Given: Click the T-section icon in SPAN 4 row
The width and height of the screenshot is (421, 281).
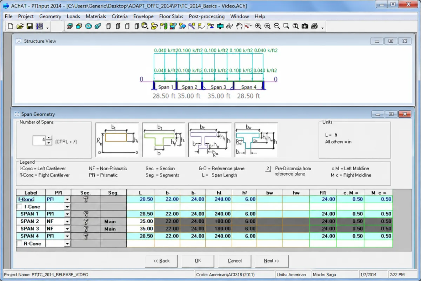Looking at the screenshot, I should point(85,236).
